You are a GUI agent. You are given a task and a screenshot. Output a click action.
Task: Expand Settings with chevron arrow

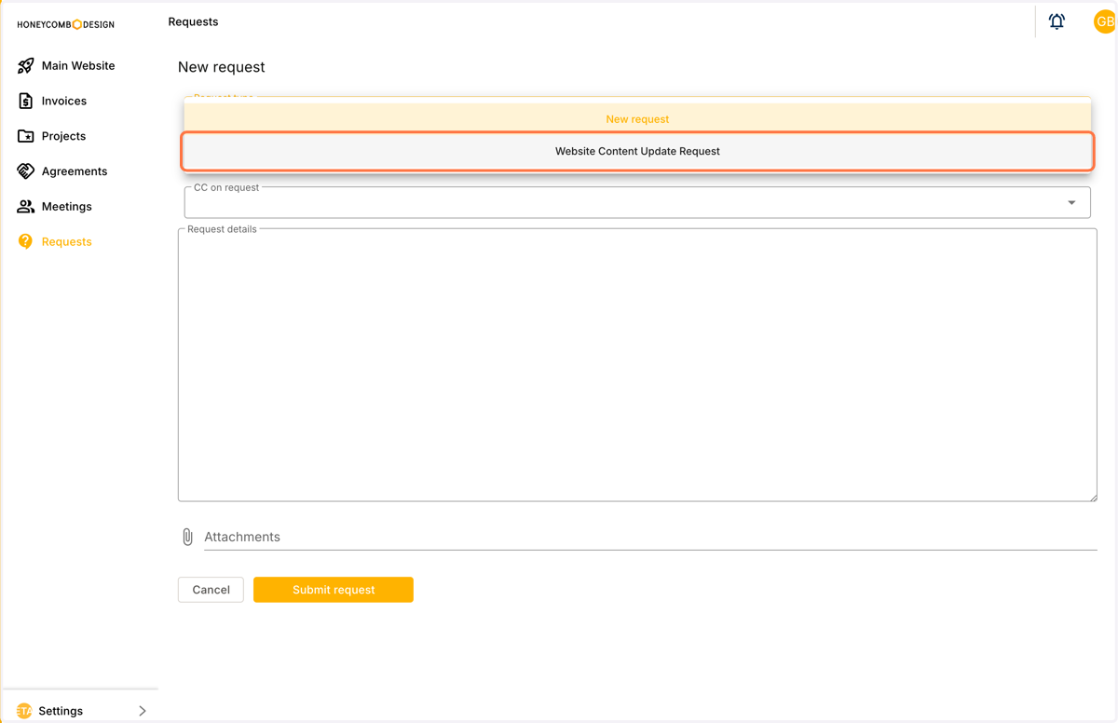pos(143,711)
